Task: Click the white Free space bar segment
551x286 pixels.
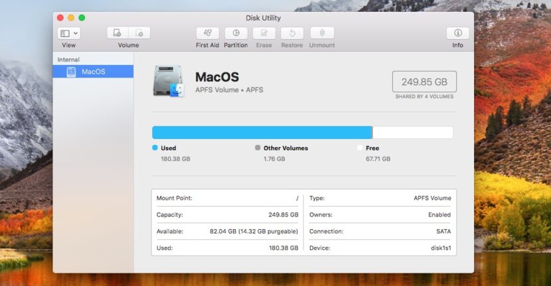Action: pyautogui.click(x=413, y=132)
